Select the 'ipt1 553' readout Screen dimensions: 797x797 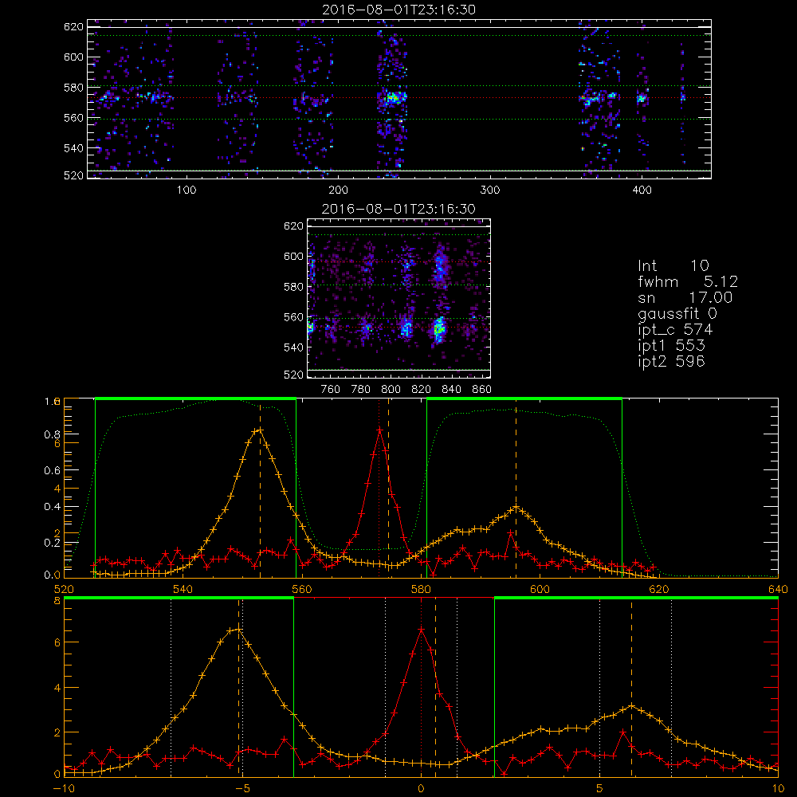click(671, 346)
